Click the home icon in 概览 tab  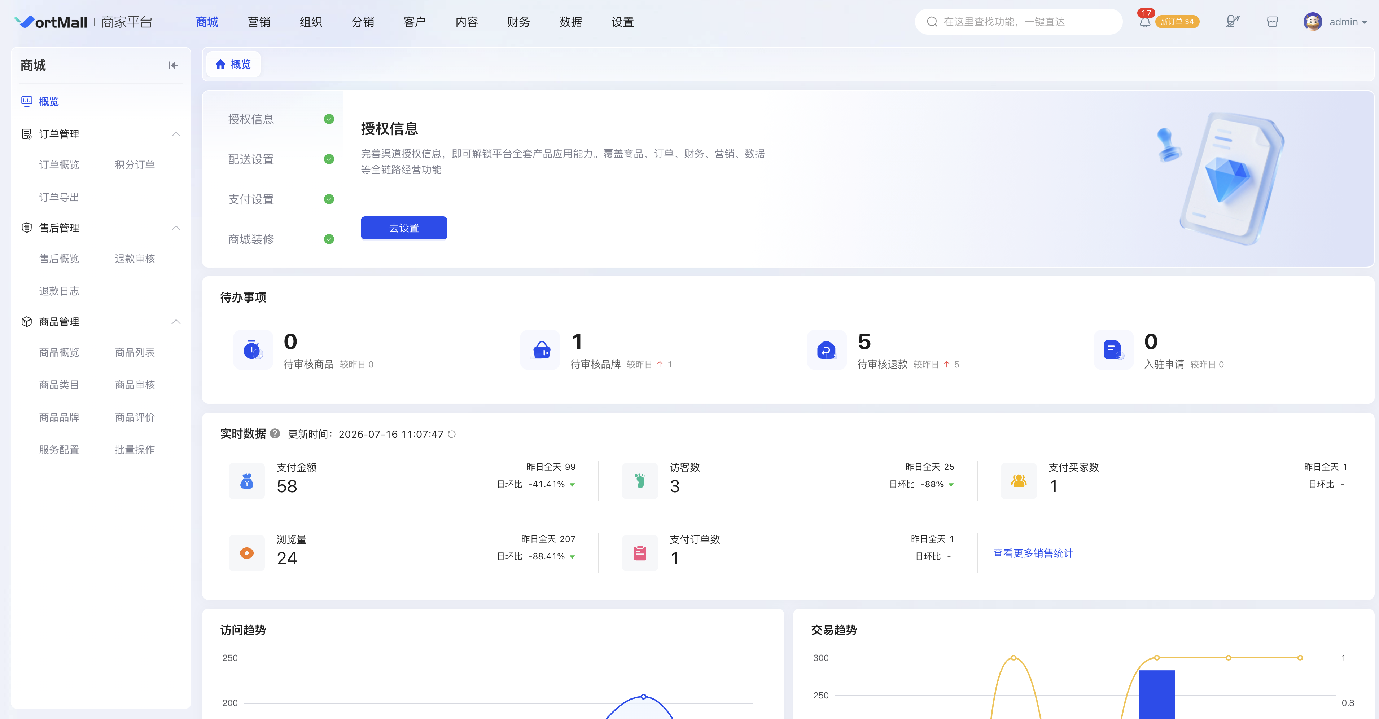pos(220,64)
